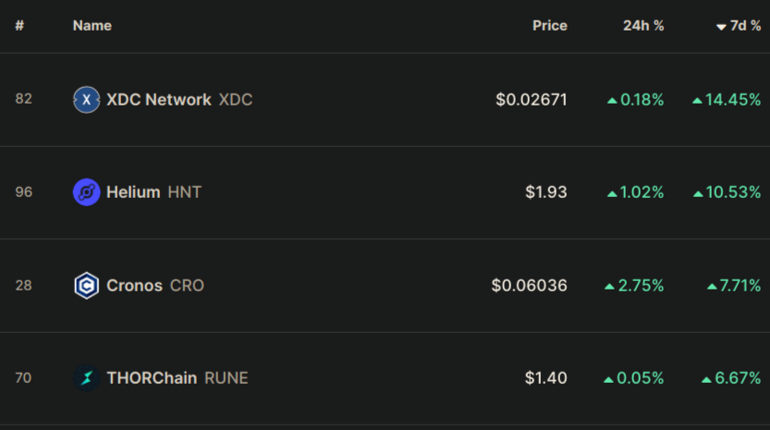Image resolution: width=770 pixels, height=430 pixels.
Task: Click XDC Network's 14.45% weekly change
Action: (x=727, y=100)
